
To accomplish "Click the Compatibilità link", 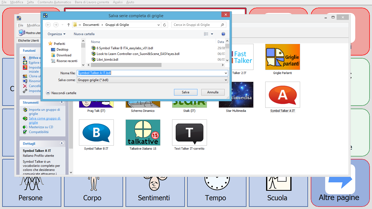I will [x=39, y=132].
